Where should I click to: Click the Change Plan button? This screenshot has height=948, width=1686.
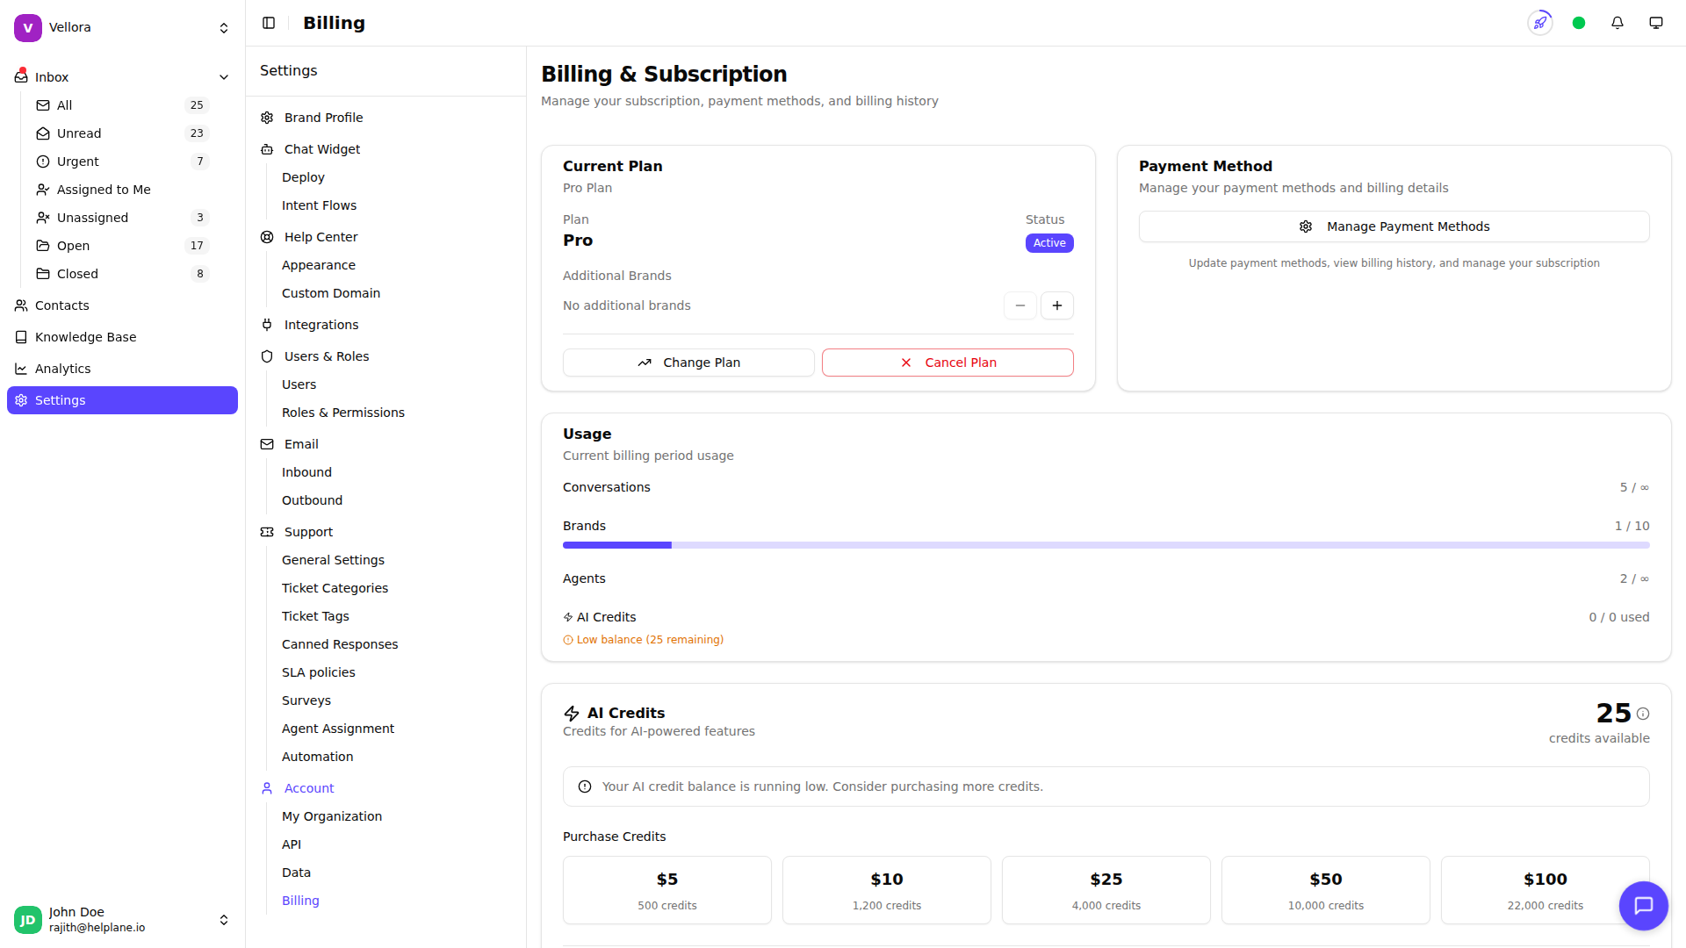(x=688, y=363)
